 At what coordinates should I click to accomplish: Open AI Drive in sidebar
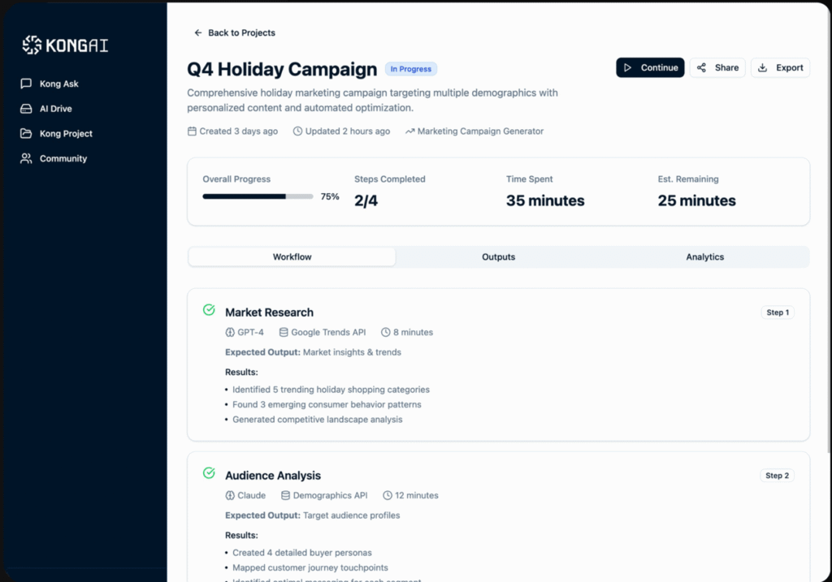click(55, 109)
